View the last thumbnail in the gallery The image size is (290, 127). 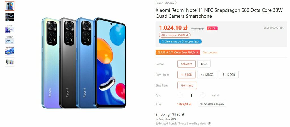point(10,62)
